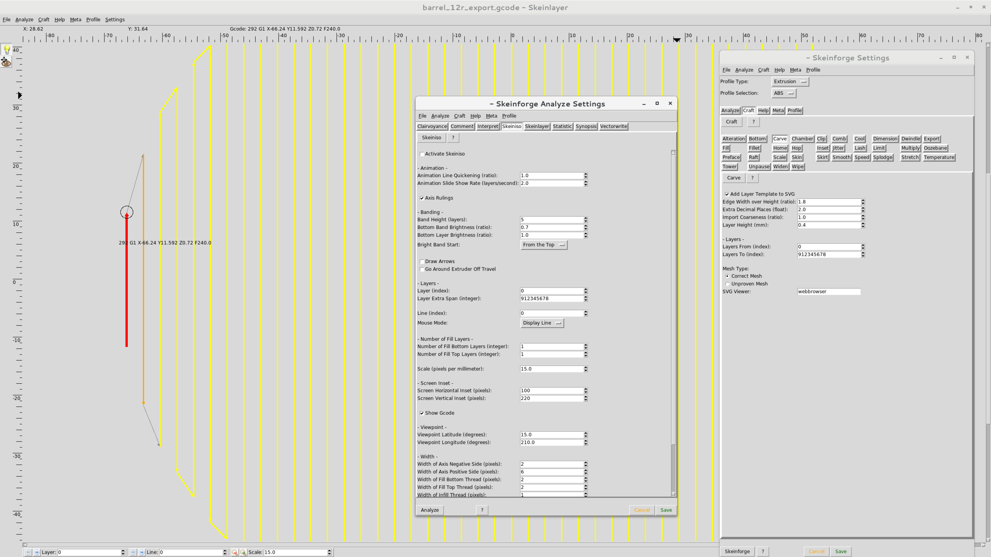Viewport: 991px width, 557px height.
Task: Enable the Activate Skeiniso checkbox
Action: [422, 154]
